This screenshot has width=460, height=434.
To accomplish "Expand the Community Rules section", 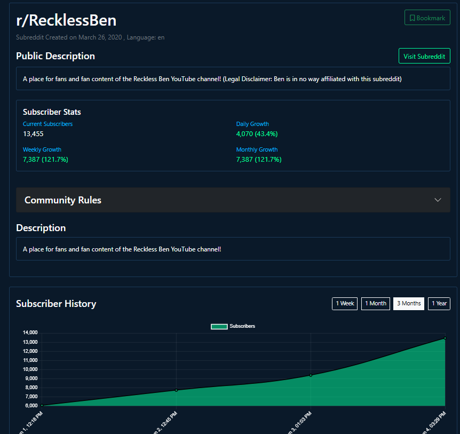I will click(233, 200).
